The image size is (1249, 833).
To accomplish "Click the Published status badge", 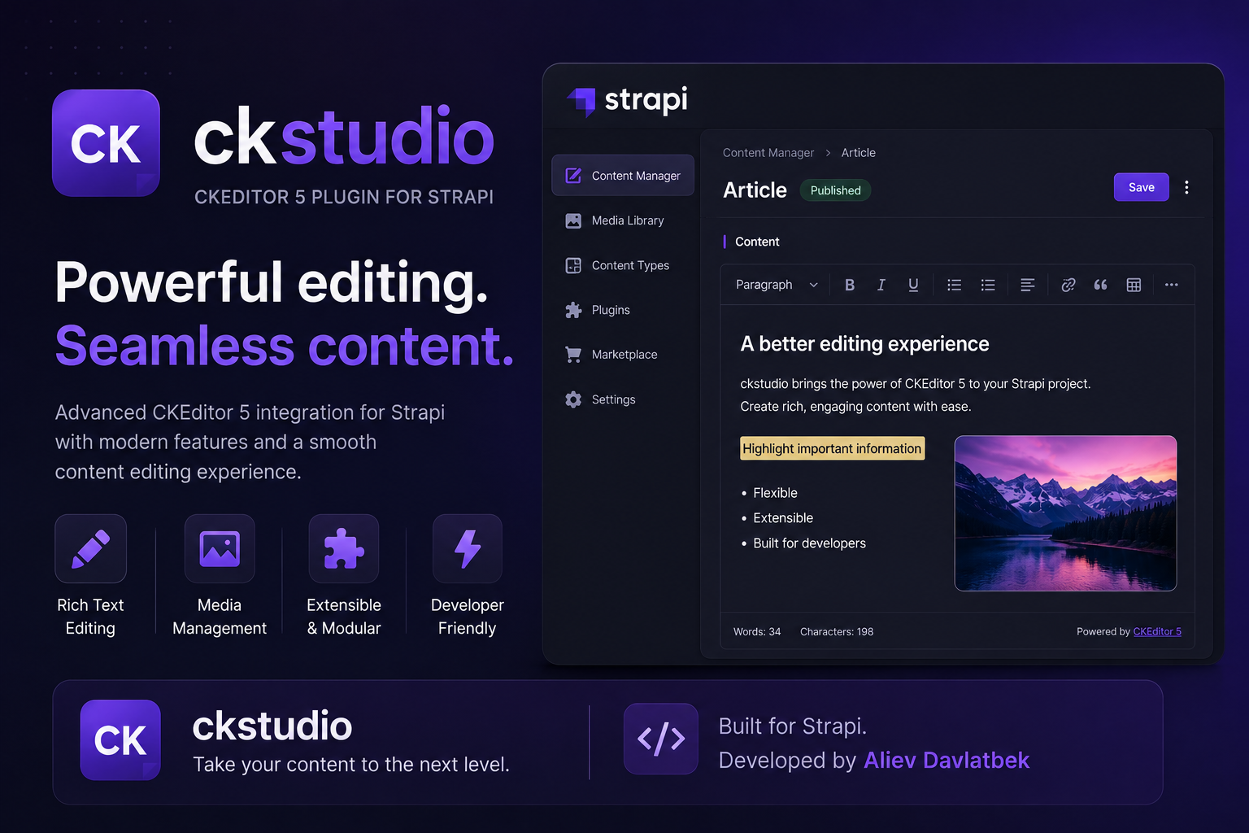I will click(836, 190).
